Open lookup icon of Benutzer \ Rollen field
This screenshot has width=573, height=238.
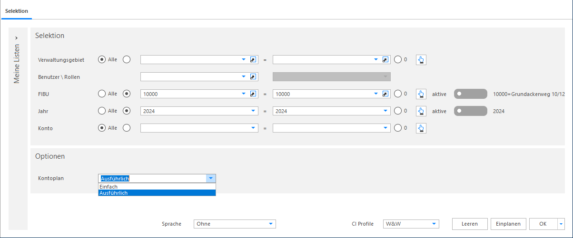pos(254,77)
